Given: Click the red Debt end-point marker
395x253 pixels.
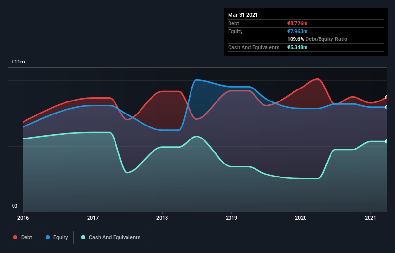Looking at the screenshot, I should click(387, 97).
